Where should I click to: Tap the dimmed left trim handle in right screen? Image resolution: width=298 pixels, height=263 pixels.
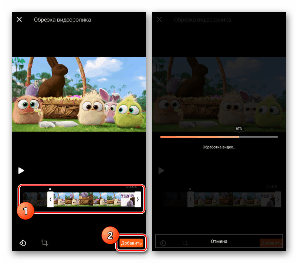[x=190, y=199]
